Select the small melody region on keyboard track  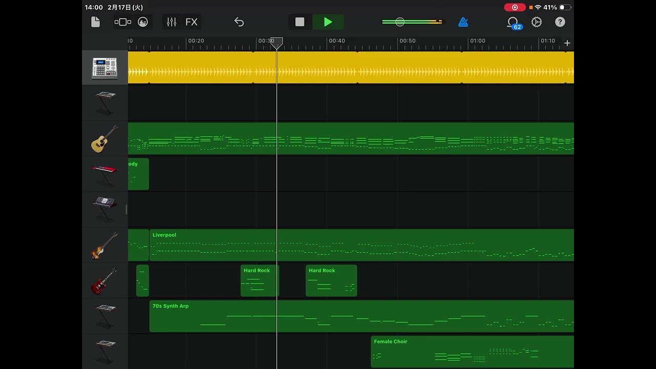pos(138,174)
